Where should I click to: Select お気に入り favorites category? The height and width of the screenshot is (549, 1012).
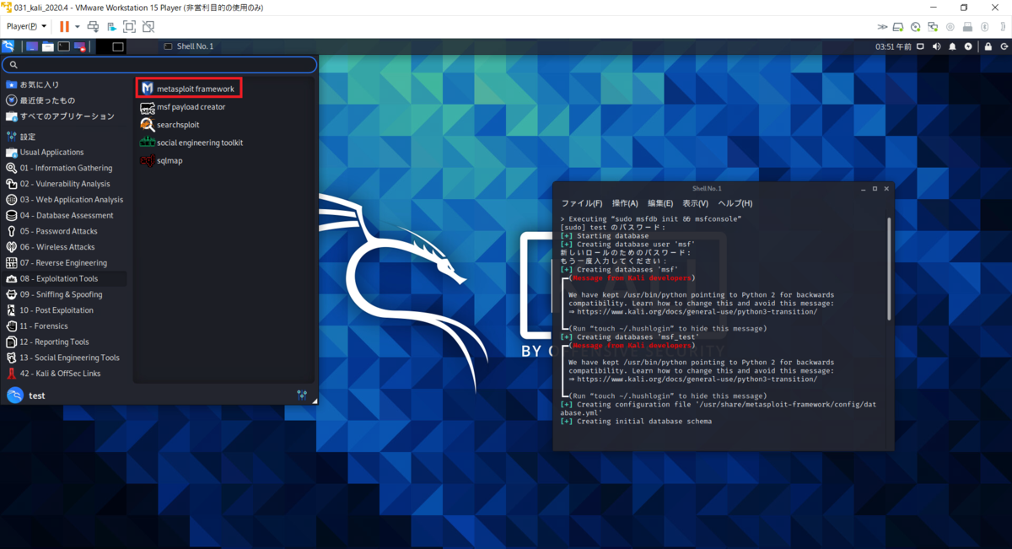[x=66, y=84]
